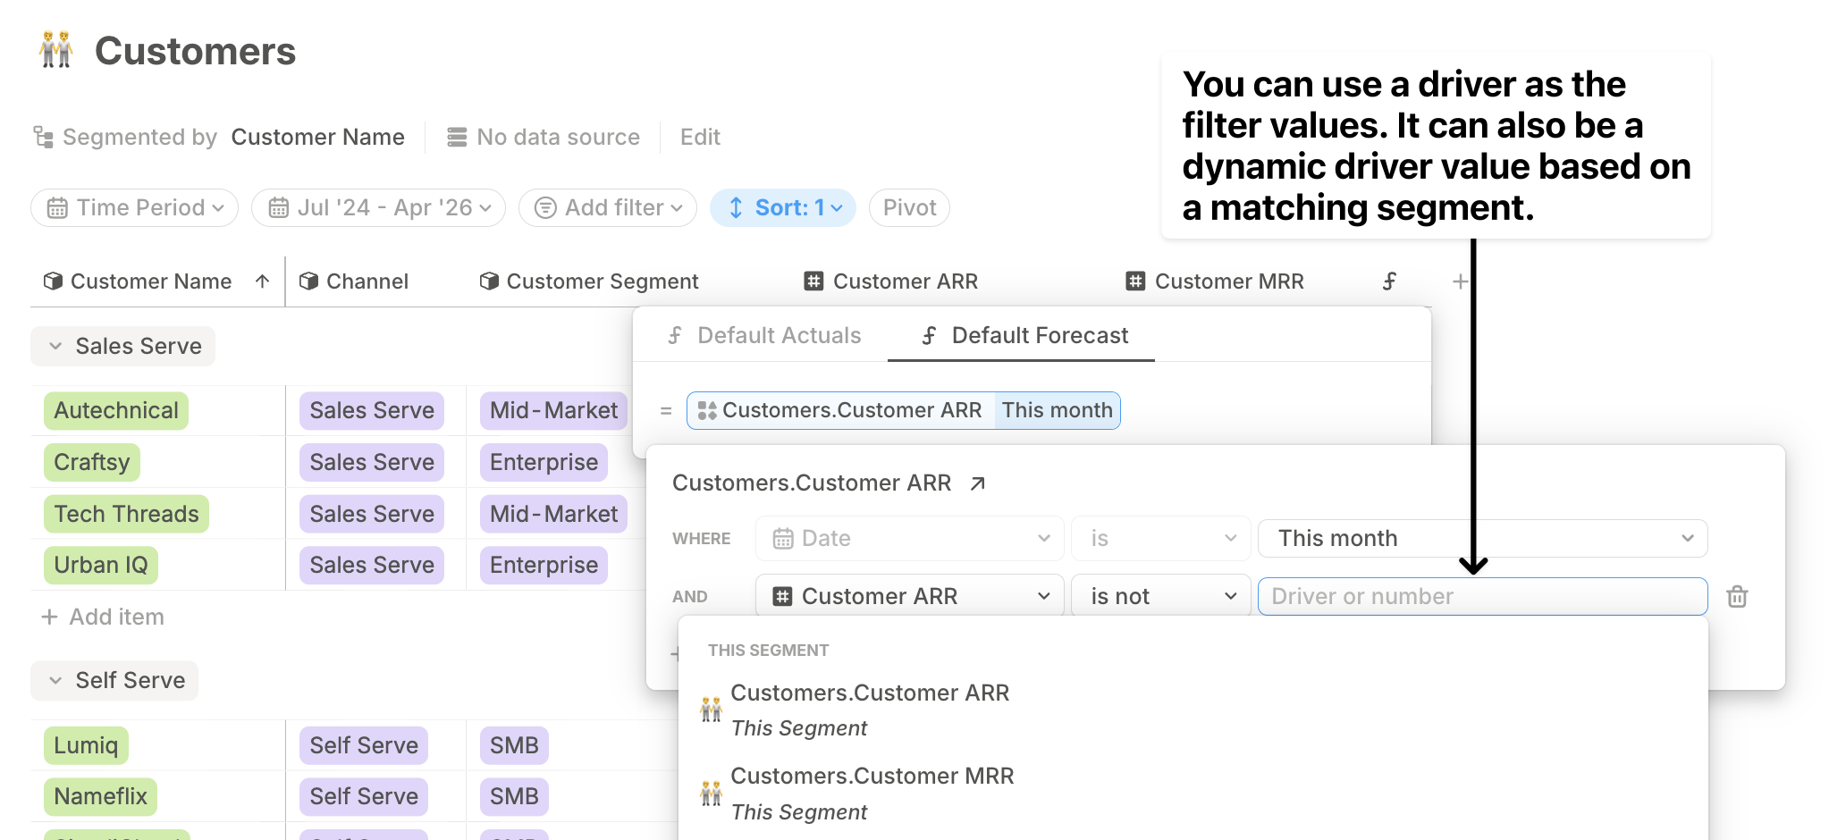This screenshot has width=1829, height=840.
Task: Click the formula icon beside Customer MRR column
Action: [x=1389, y=281]
